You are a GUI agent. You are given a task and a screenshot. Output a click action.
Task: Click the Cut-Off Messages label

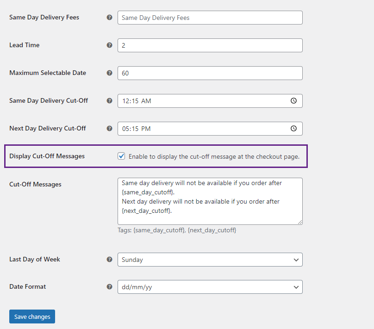pyautogui.click(x=35, y=184)
